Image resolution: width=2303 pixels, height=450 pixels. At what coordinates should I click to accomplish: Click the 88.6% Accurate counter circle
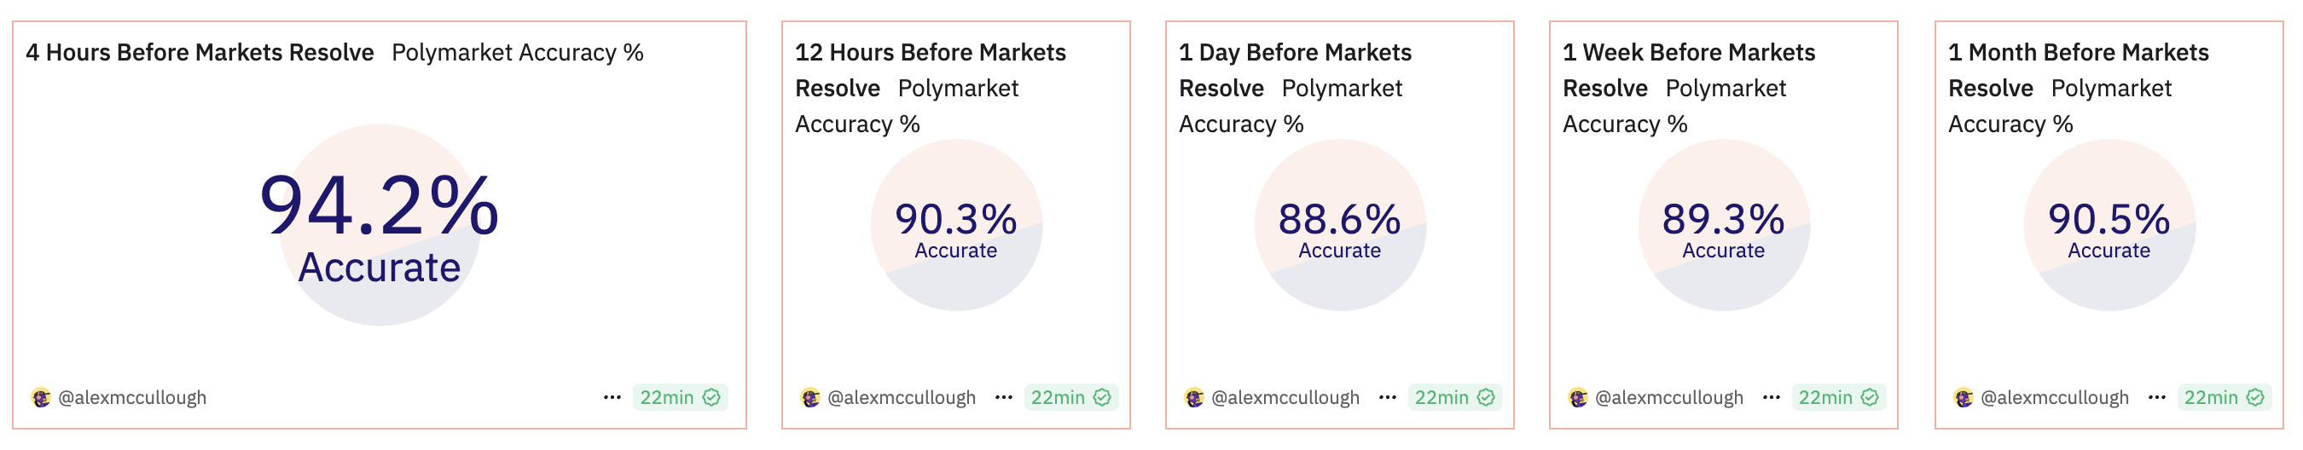click(1340, 225)
